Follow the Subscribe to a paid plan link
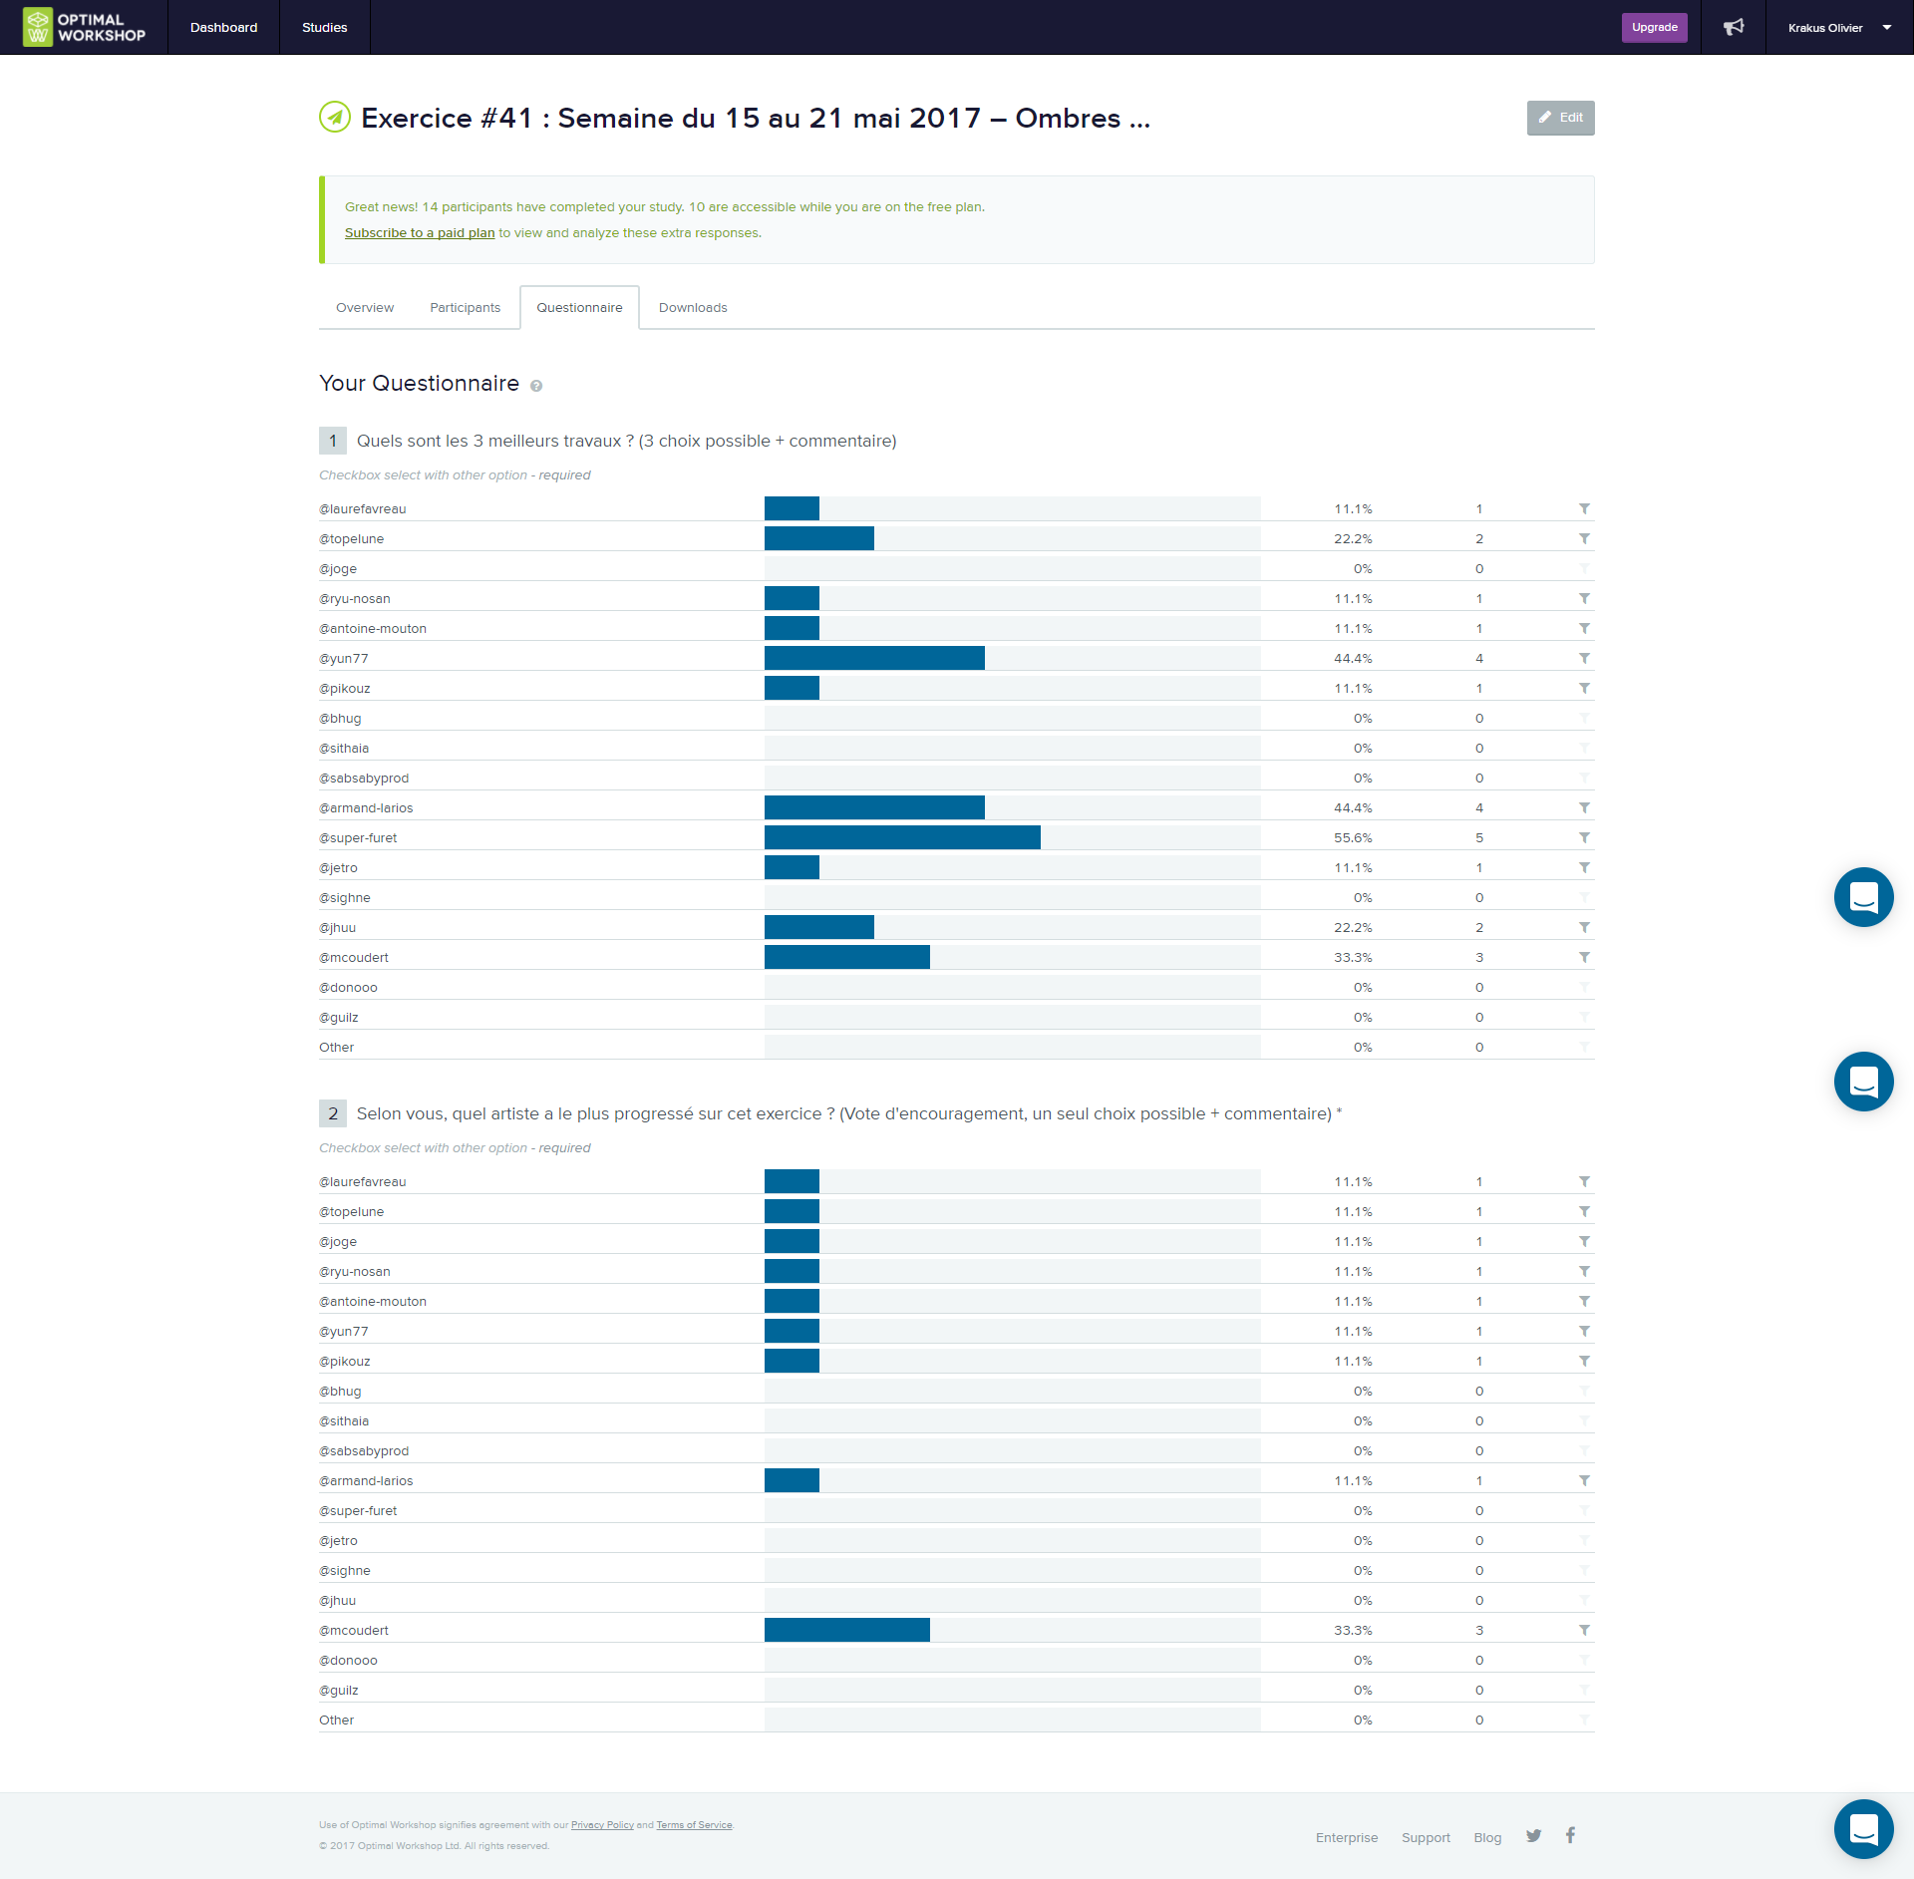Viewport: 1914px width, 1879px height. pyautogui.click(x=420, y=233)
